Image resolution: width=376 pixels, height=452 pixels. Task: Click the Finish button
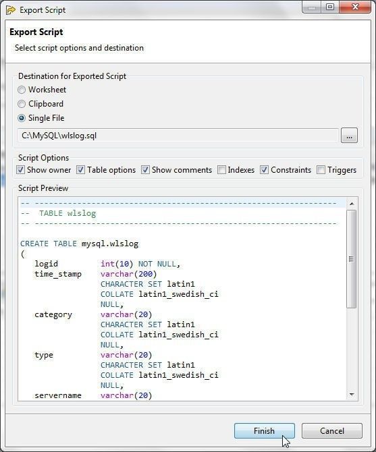265,430
